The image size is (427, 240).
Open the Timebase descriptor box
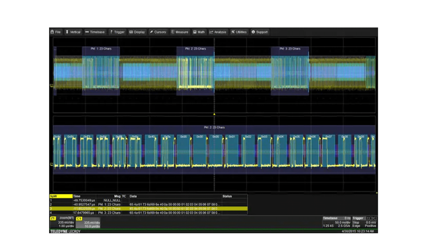coord(336,222)
